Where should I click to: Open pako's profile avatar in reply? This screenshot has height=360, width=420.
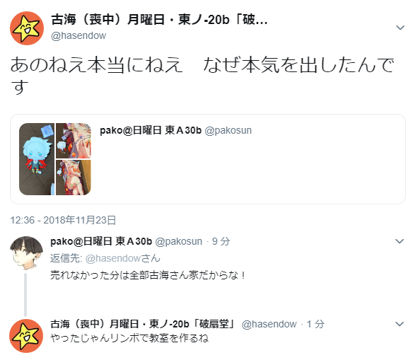(x=26, y=253)
